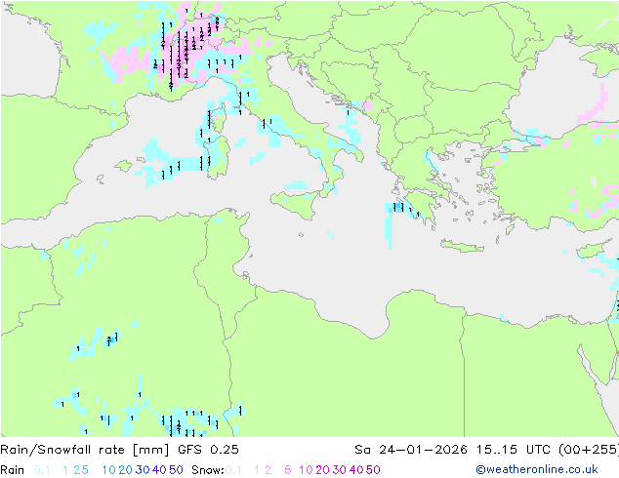The height and width of the screenshot is (478, 619).
Task: Select the Snow 20 legend value
Action: (322, 470)
